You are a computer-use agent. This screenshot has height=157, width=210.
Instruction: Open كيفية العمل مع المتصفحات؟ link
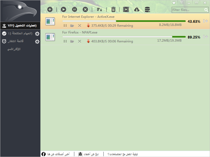click(x=123, y=154)
